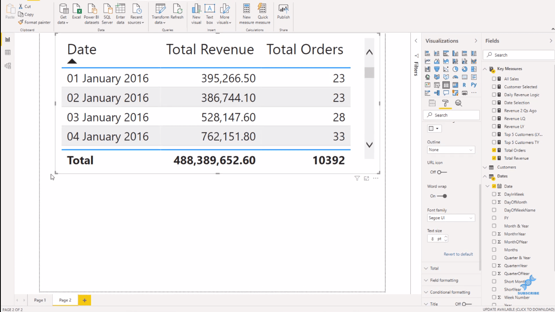Open the Model view icon

[x=7, y=66]
